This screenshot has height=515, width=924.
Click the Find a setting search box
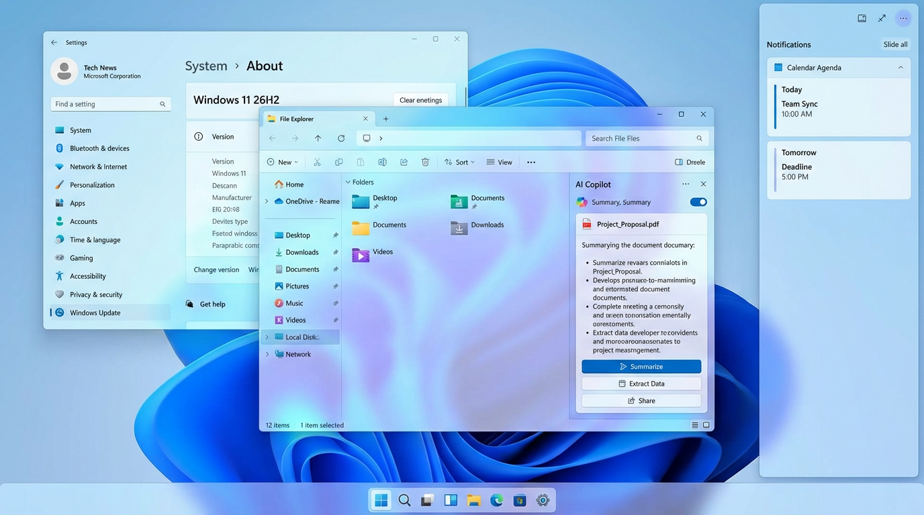coord(106,104)
